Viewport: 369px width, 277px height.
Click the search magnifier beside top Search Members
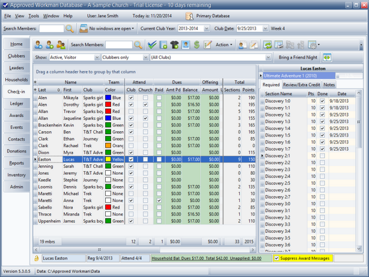pyautogui.click(x=70, y=28)
